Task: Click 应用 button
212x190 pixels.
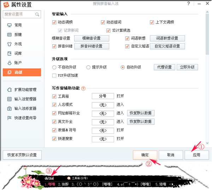Action: pos(197,155)
